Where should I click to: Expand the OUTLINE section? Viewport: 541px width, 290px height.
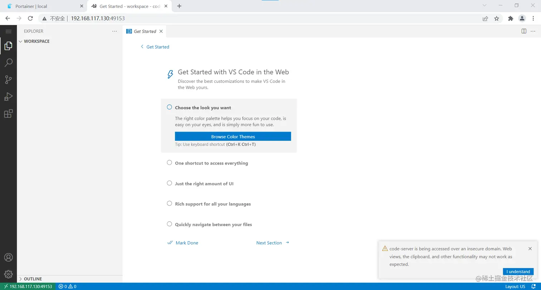70,279
